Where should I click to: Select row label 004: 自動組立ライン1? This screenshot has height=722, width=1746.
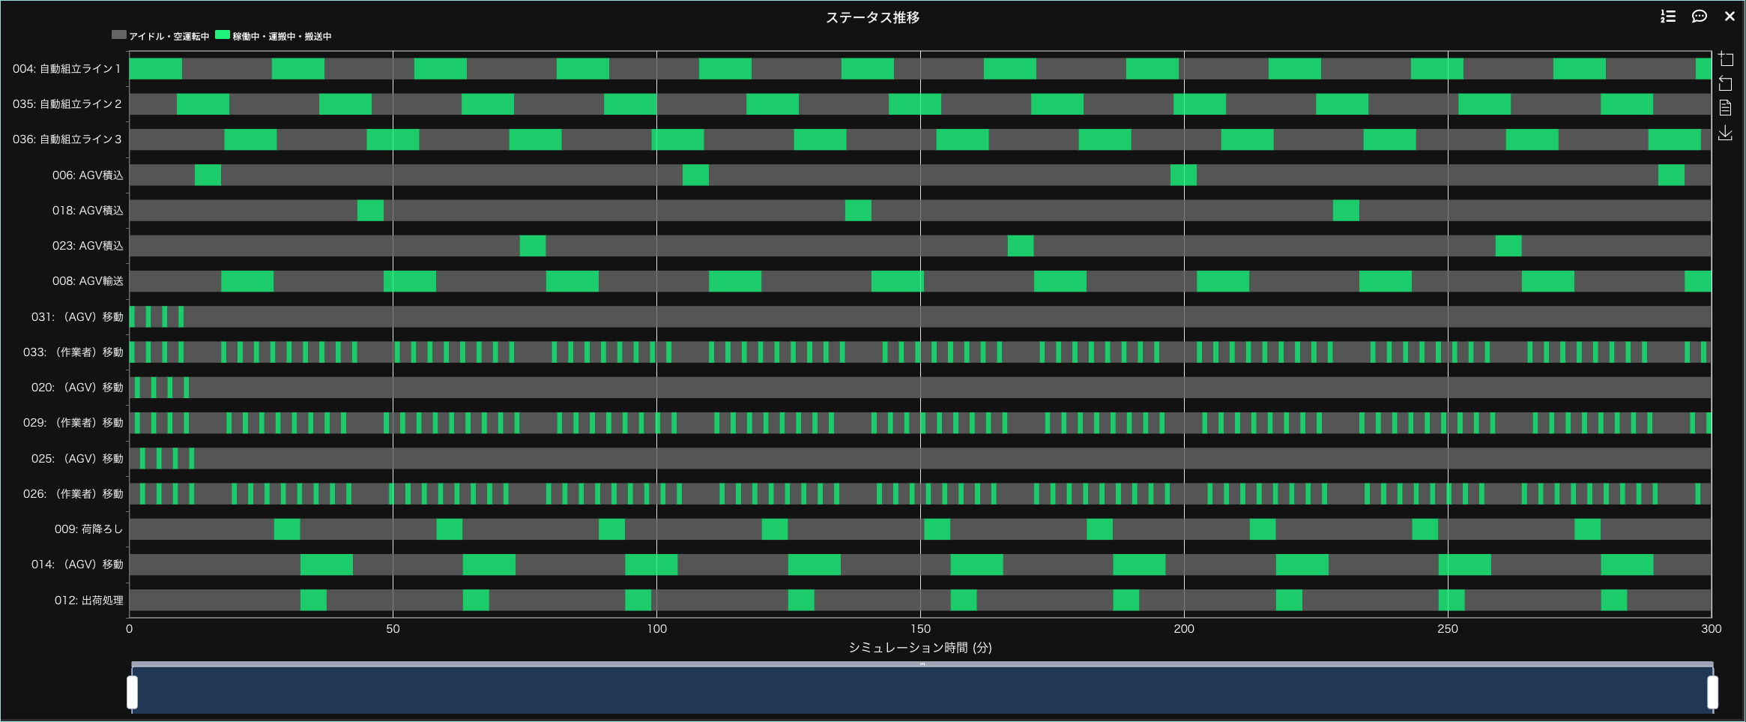[x=67, y=69]
